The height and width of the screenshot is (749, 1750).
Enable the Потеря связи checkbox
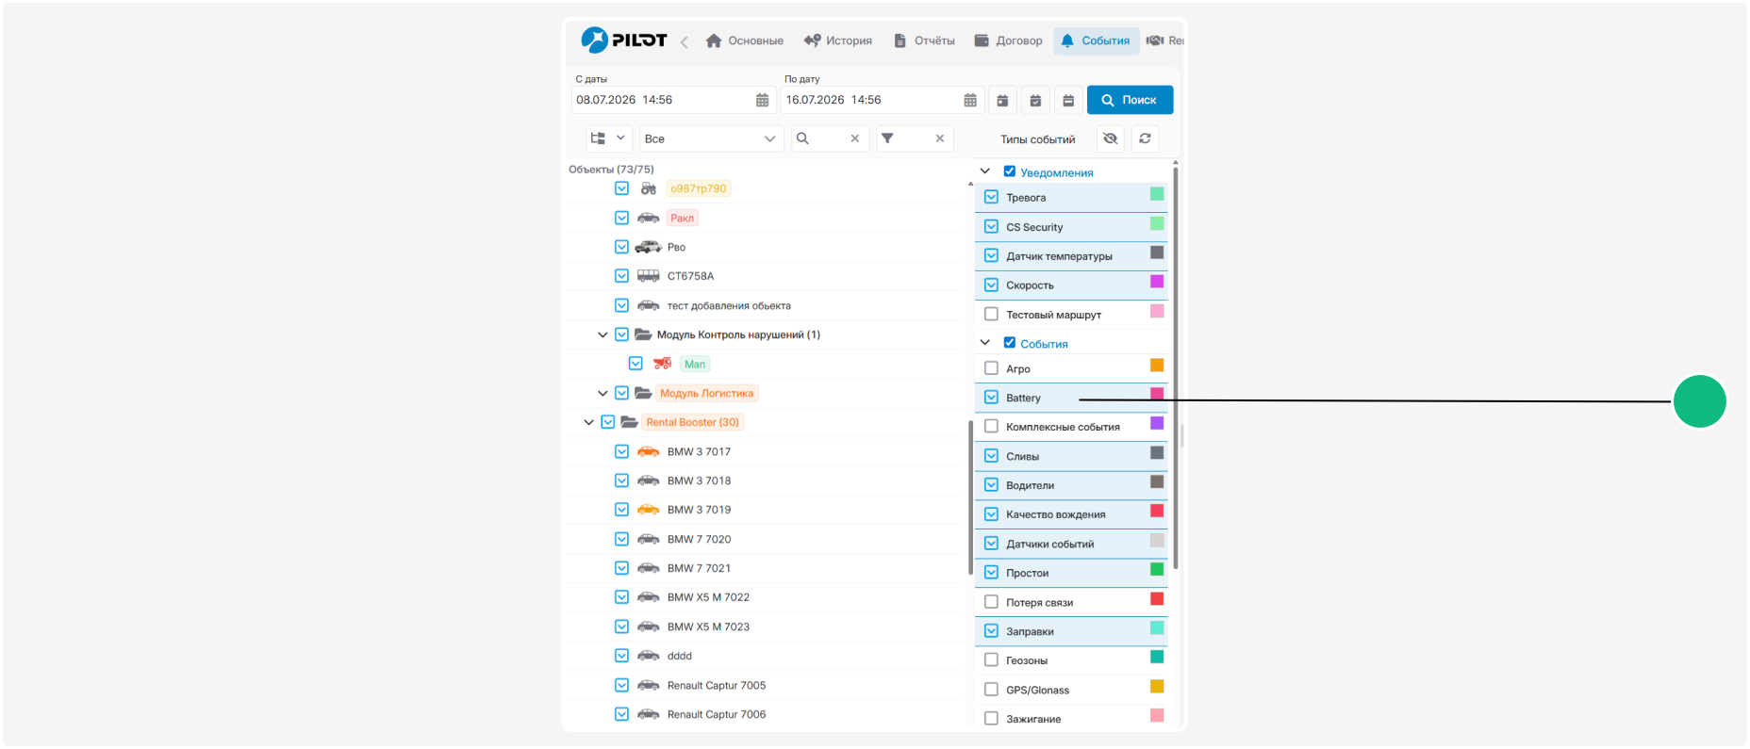pyautogui.click(x=991, y=602)
